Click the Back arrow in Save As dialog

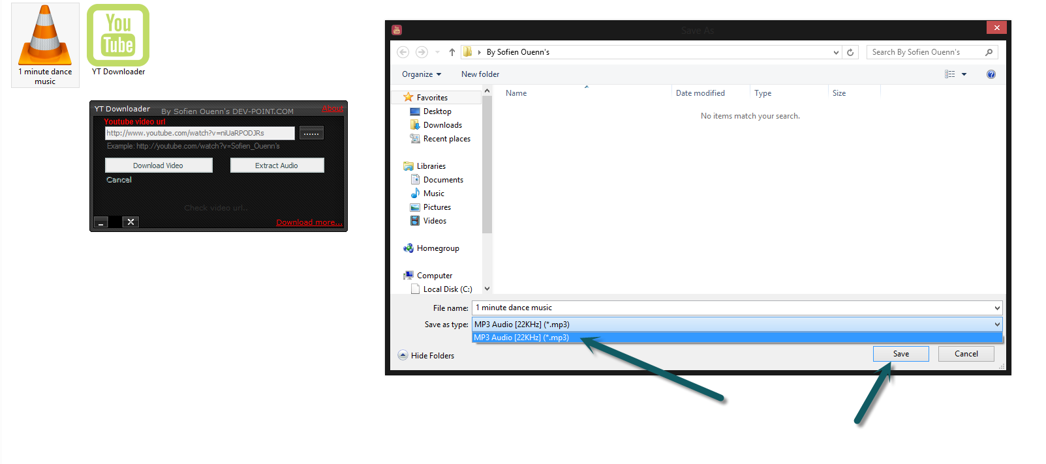coord(403,52)
